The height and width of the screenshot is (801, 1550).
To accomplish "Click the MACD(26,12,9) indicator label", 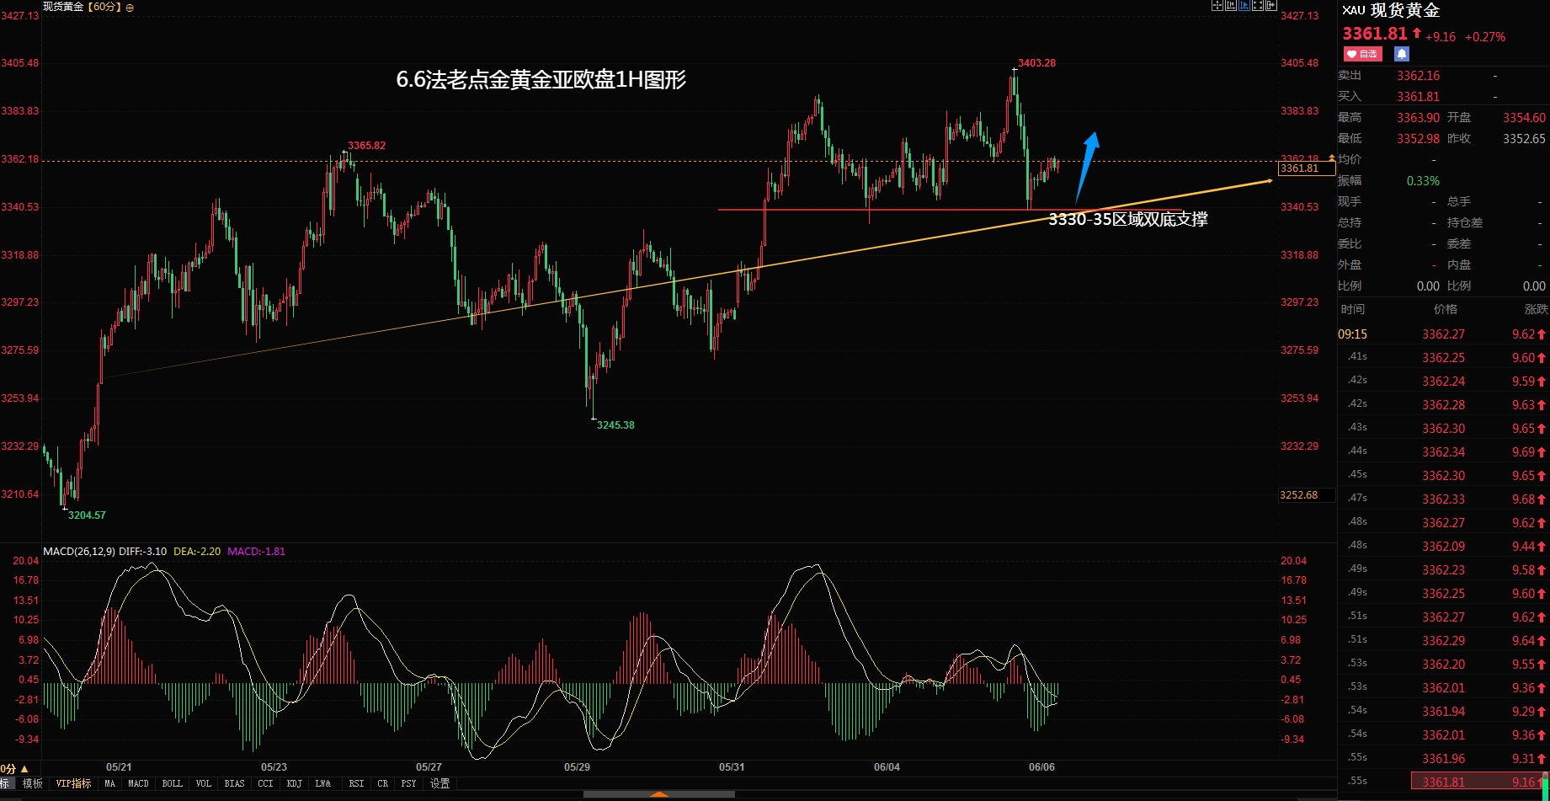I will 79,552.
